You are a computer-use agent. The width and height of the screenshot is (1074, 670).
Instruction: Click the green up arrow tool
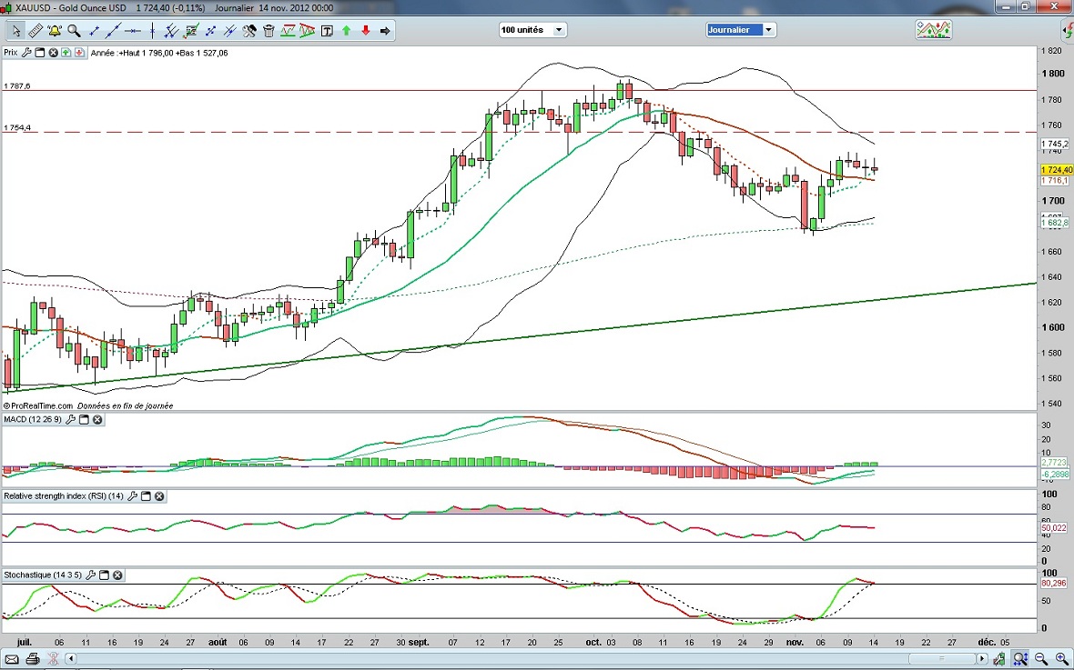(347, 31)
